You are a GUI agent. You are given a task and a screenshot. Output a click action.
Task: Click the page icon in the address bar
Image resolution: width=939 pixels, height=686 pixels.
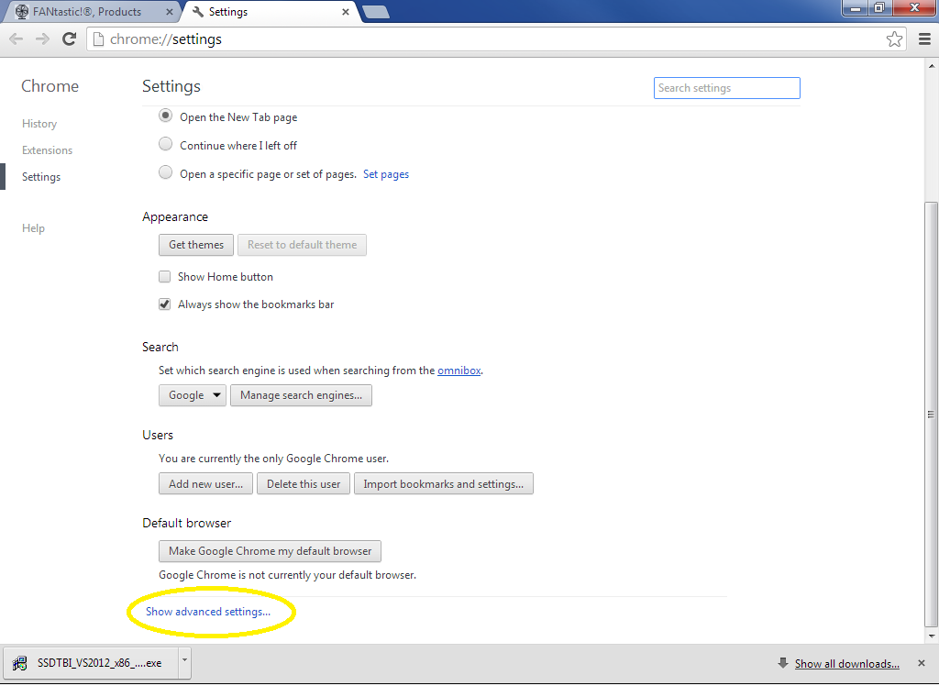pos(99,39)
